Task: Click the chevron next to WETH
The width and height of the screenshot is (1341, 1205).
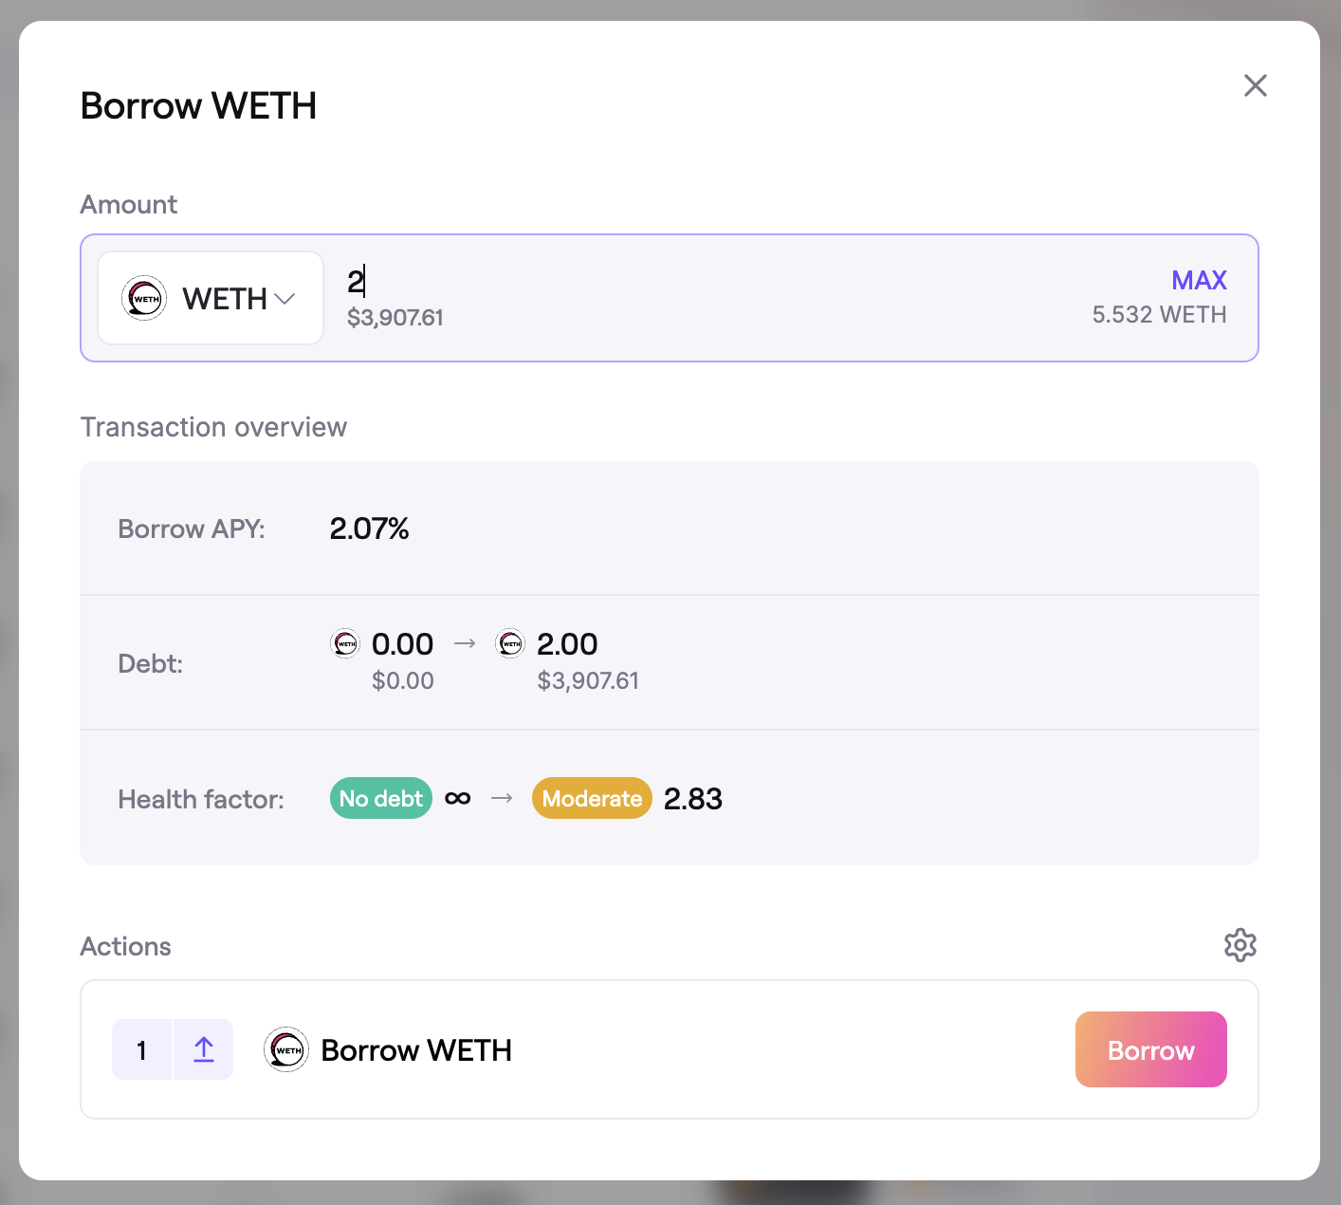Action: (x=285, y=299)
